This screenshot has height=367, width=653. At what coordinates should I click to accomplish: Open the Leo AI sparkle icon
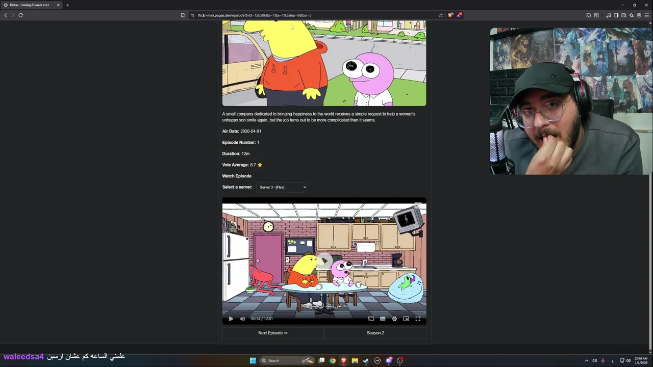(631, 15)
